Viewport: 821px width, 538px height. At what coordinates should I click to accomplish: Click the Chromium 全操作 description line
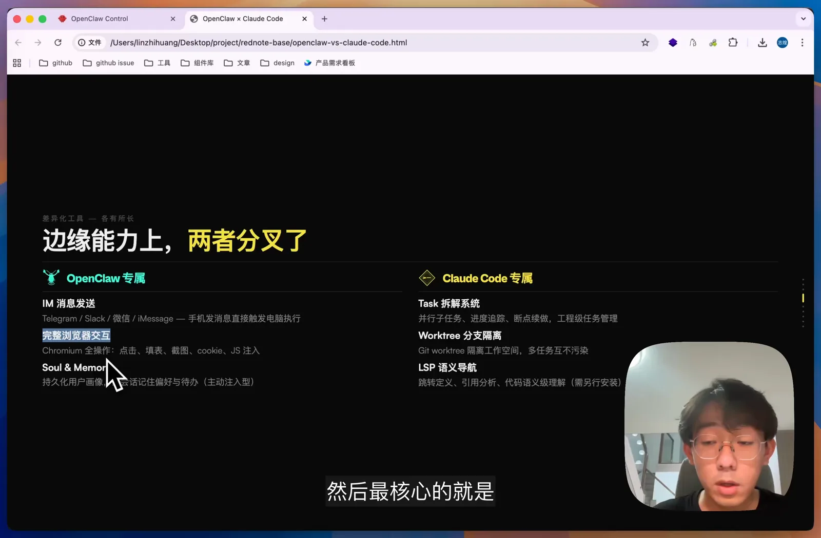(x=151, y=350)
